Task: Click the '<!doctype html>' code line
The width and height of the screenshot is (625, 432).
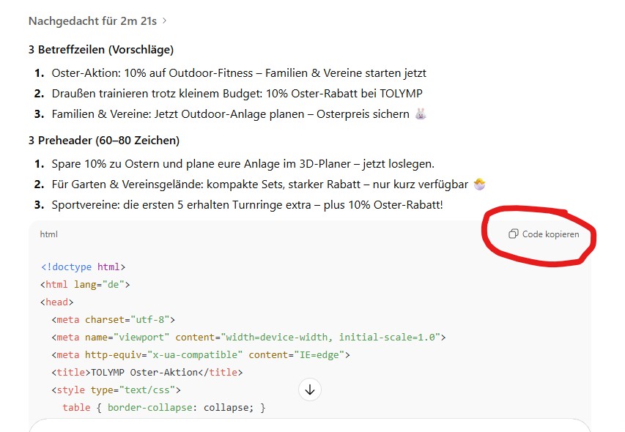Action: coord(83,267)
